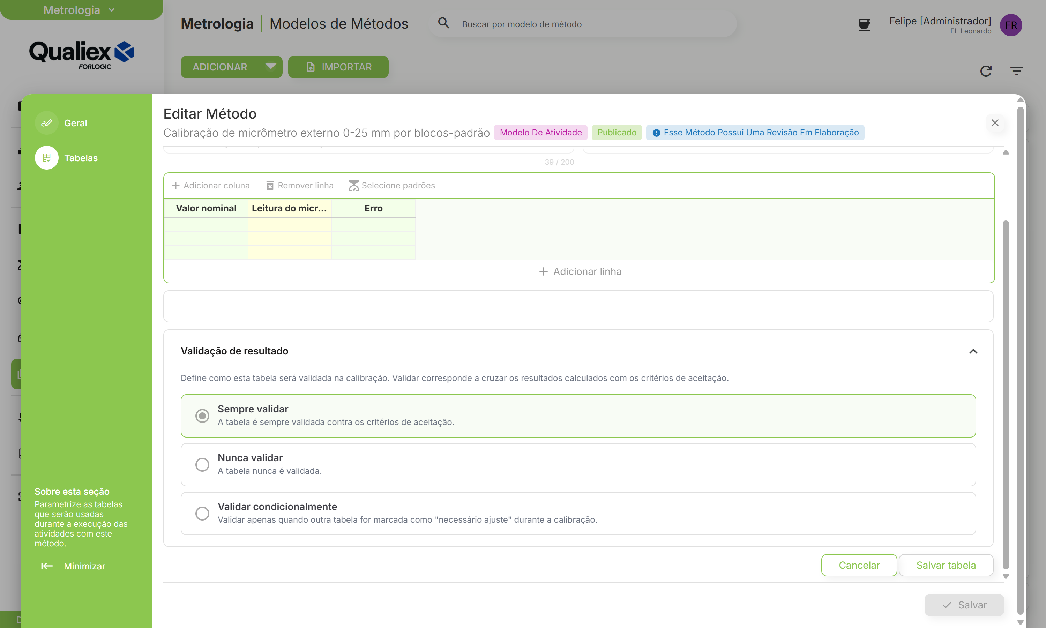Viewport: 1046px width, 628px height.
Task: Collapse the Validação de resultado section
Action: 973,351
